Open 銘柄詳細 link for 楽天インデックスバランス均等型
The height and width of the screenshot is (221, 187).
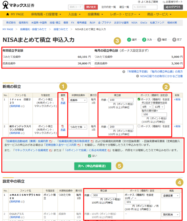click(15, 133)
